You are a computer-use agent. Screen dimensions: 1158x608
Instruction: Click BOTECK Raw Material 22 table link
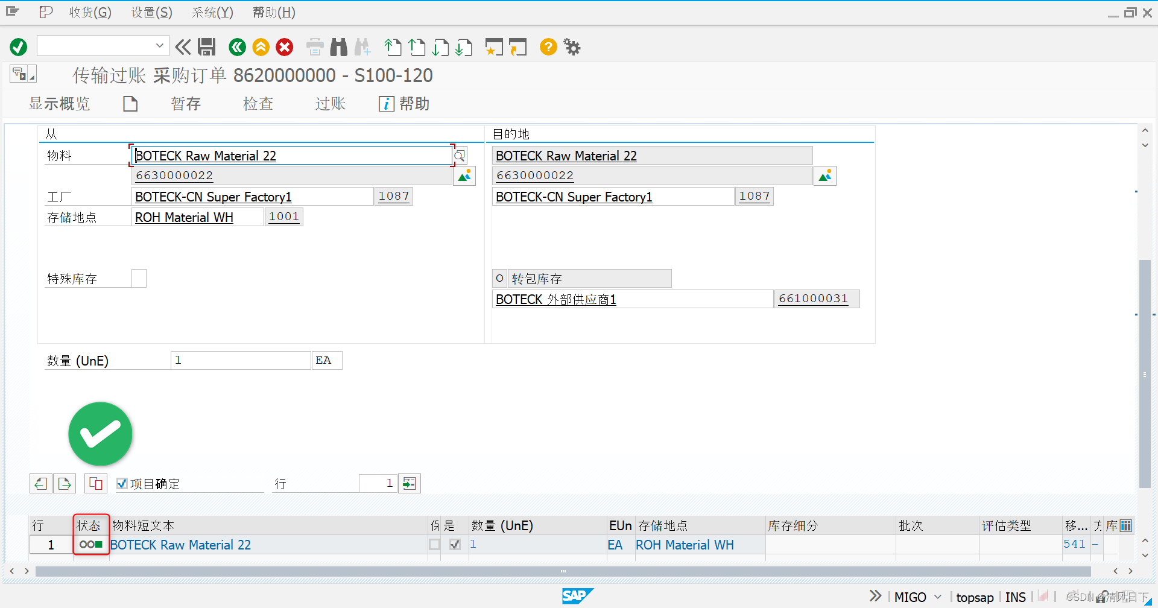click(180, 545)
